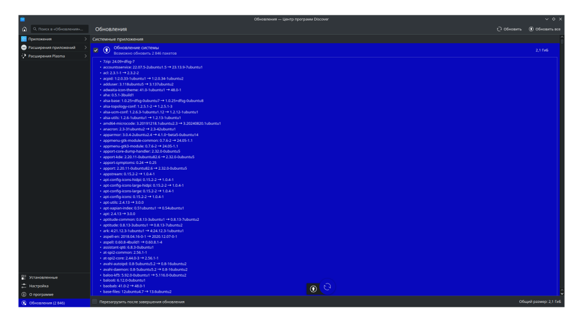
Task: Select the apt-config-icons-hidpi package row
Action: (138, 179)
